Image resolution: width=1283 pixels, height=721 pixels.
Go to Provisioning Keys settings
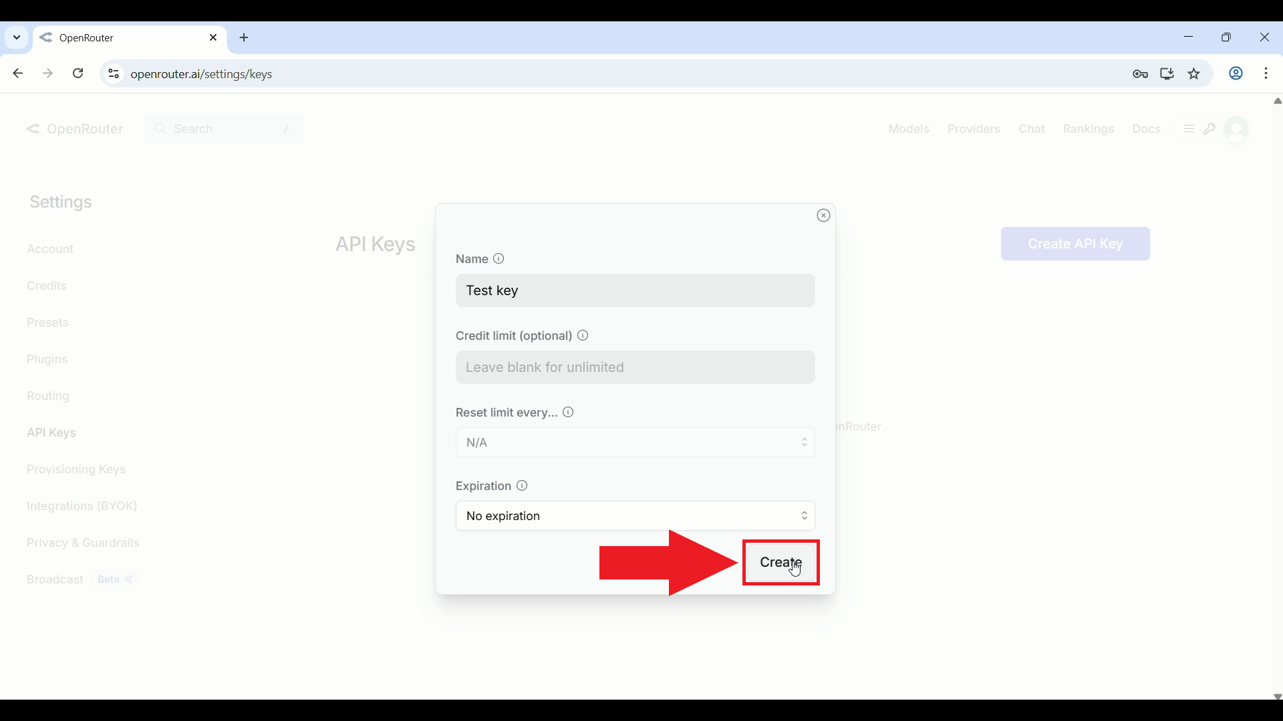pyautogui.click(x=76, y=469)
